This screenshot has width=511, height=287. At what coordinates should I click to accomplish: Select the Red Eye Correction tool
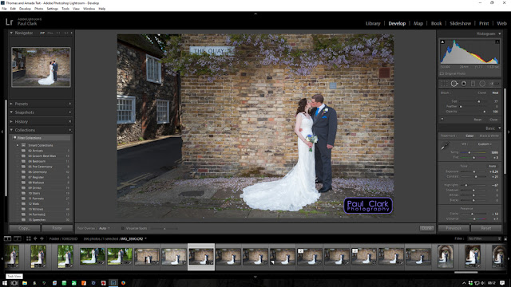[463, 84]
